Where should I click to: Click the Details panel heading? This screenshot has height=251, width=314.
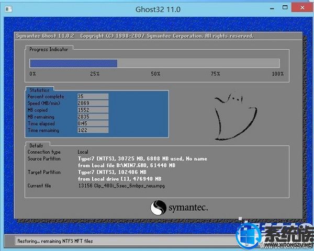(x=36, y=145)
